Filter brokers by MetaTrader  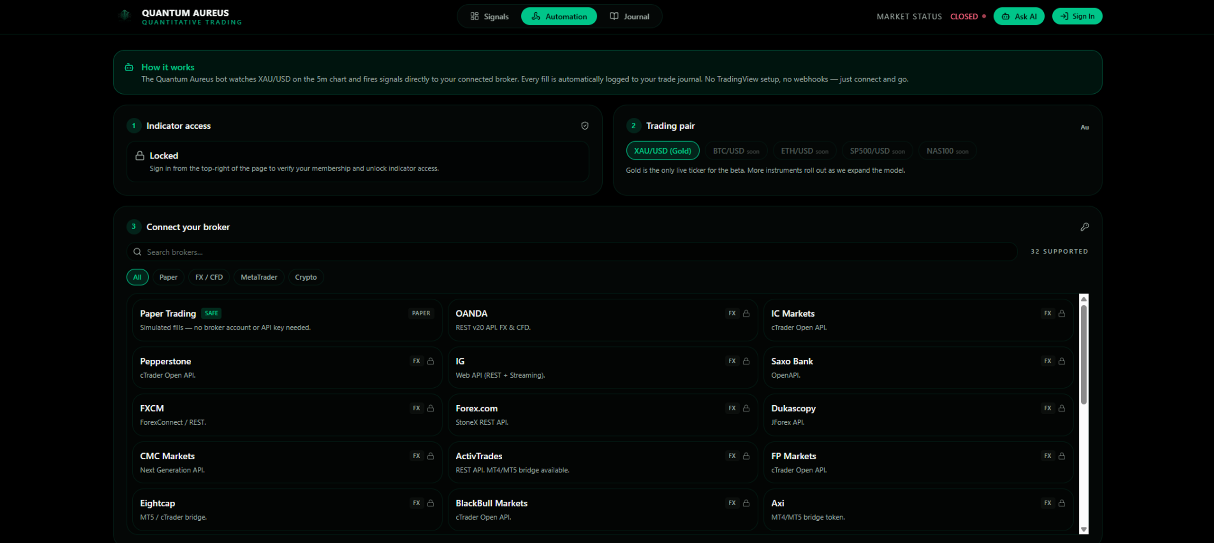click(x=259, y=277)
